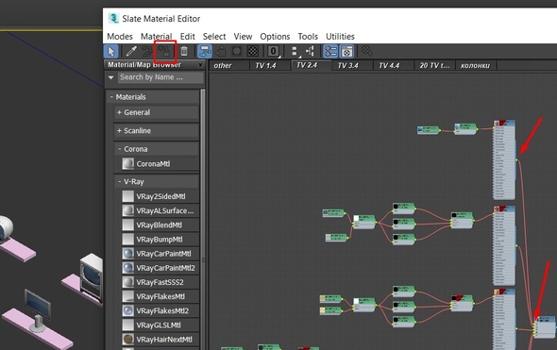Select the TV 2.4 view tab
Image resolution: width=557 pixels, height=350 pixels.
(x=312, y=65)
